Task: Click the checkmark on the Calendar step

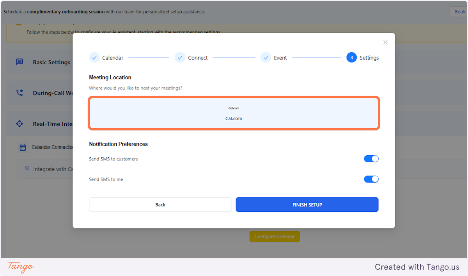Action: [x=94, y=57]
